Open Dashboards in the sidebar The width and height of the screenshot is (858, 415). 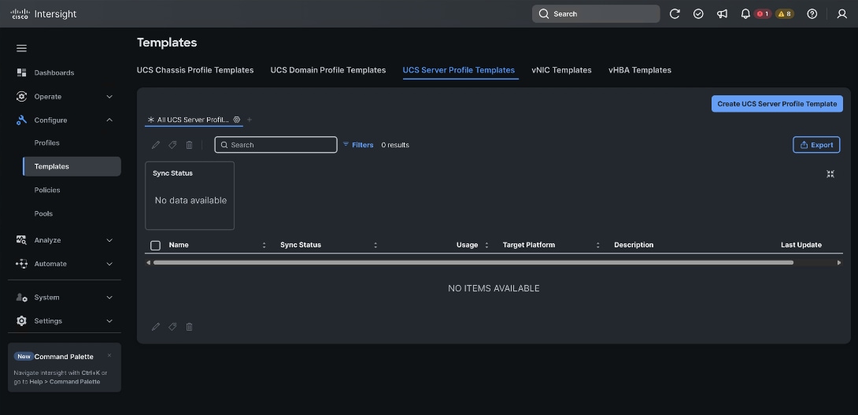(54, 72)
